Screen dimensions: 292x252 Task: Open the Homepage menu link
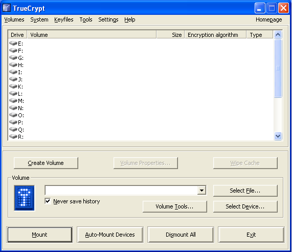coord(268,19)
